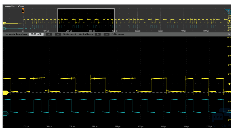Select the C2 channel badge in overview
Screen dimensions: 233x130
coord(5,28)
